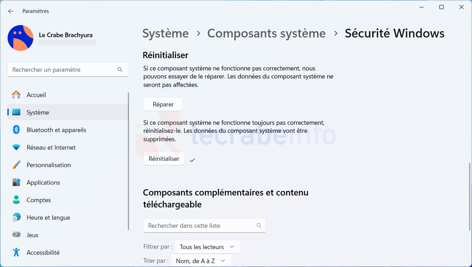This screenshot has height=267, width=472.
Task: Click the Heure et langue globe icon
Action: [16, 217]
